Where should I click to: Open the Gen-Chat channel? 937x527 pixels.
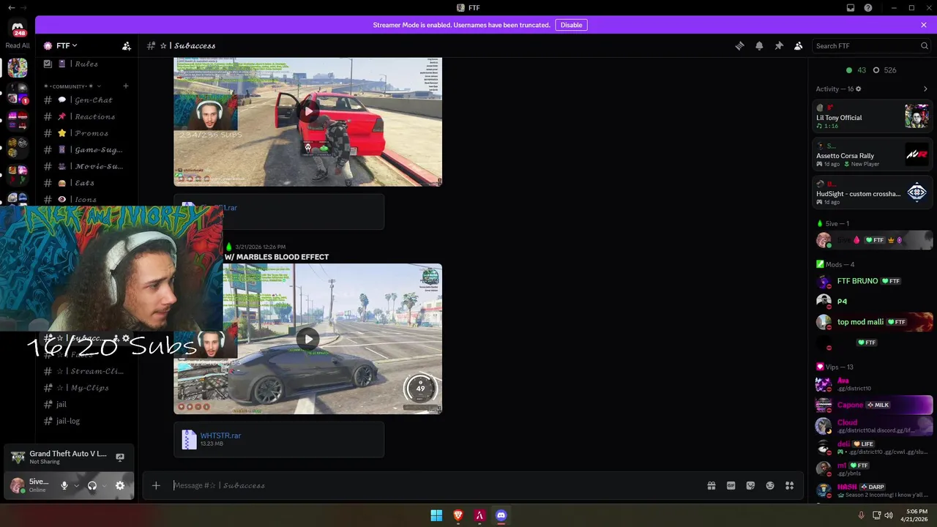pyautogui.click(x=85, y=100)
